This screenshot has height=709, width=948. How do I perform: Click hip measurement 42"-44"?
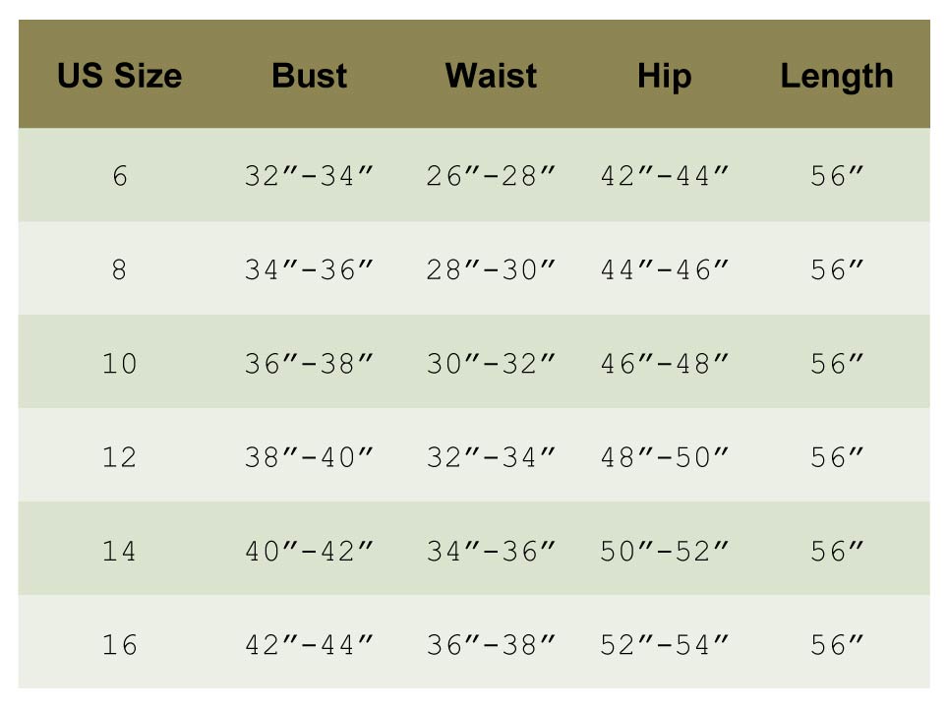click(x=665, y=177)
